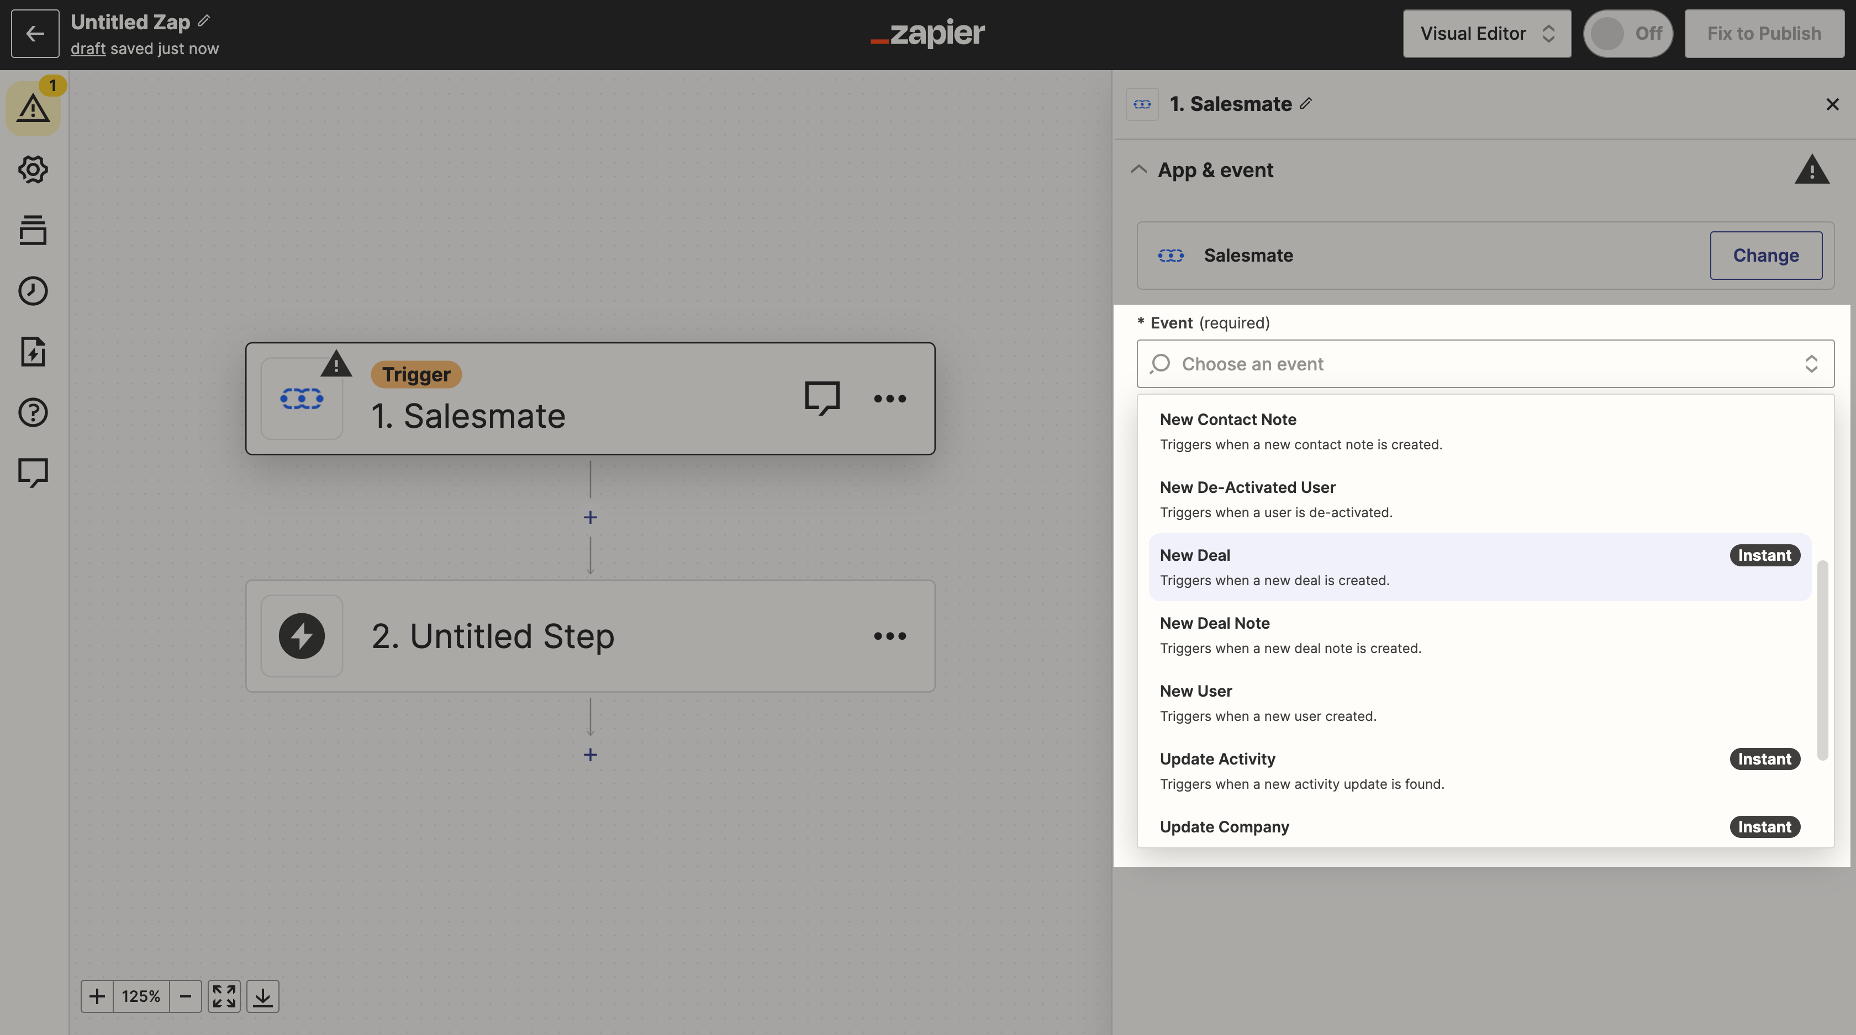Open the Visual Editor dropdown
The image size is (1856, 1035).
[1487, 33]
